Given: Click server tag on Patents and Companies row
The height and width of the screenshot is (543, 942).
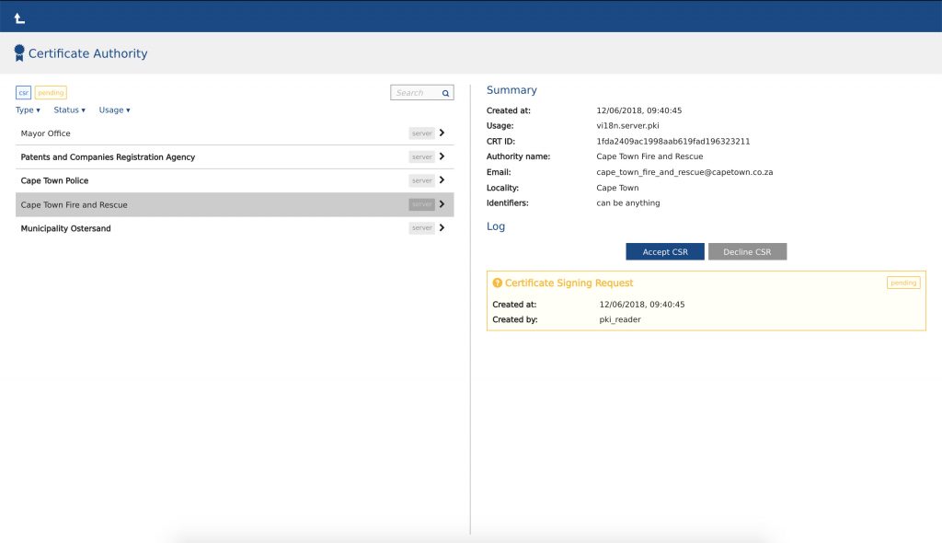Looking at the screenshot, I should click(421, 157).
